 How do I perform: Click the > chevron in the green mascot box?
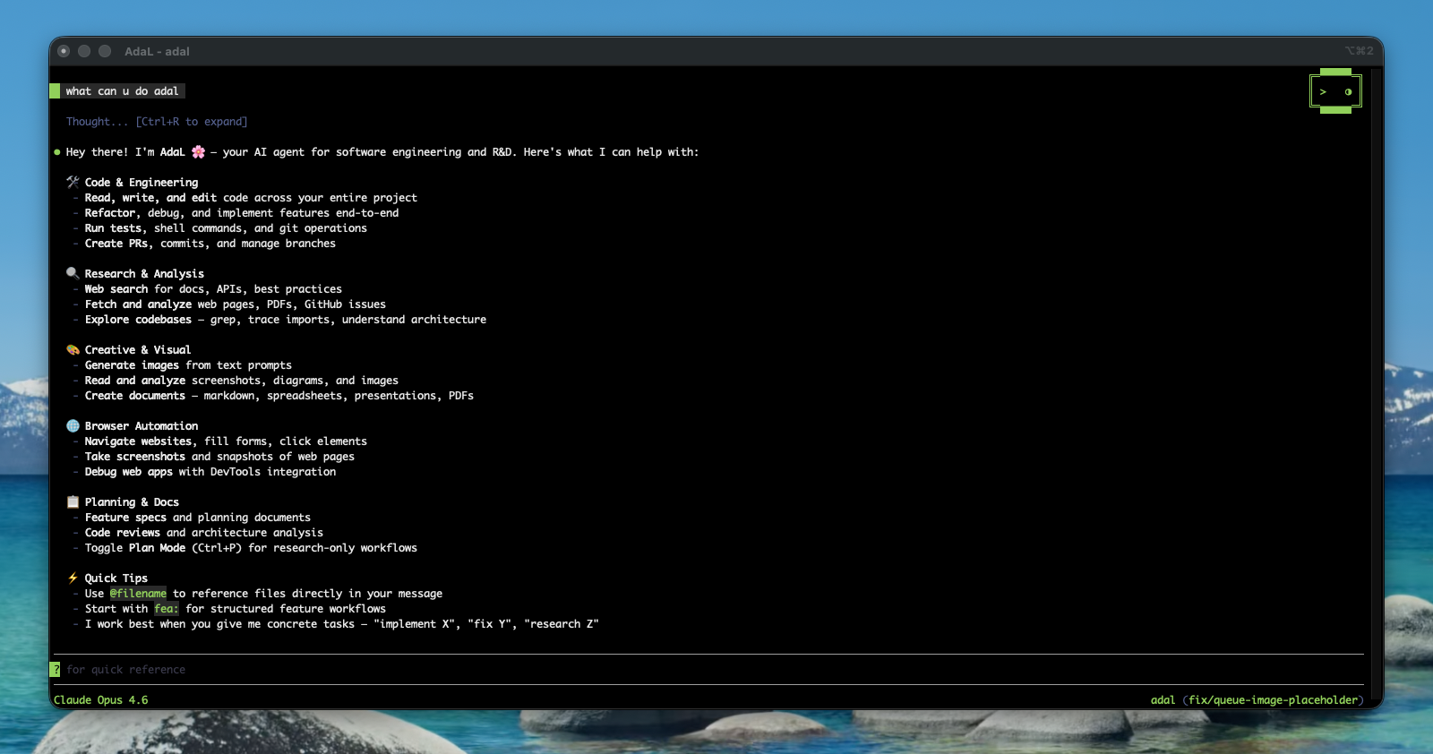[1323, 91]
